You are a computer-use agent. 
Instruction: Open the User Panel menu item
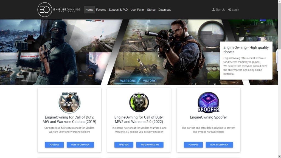pos(137,10)
